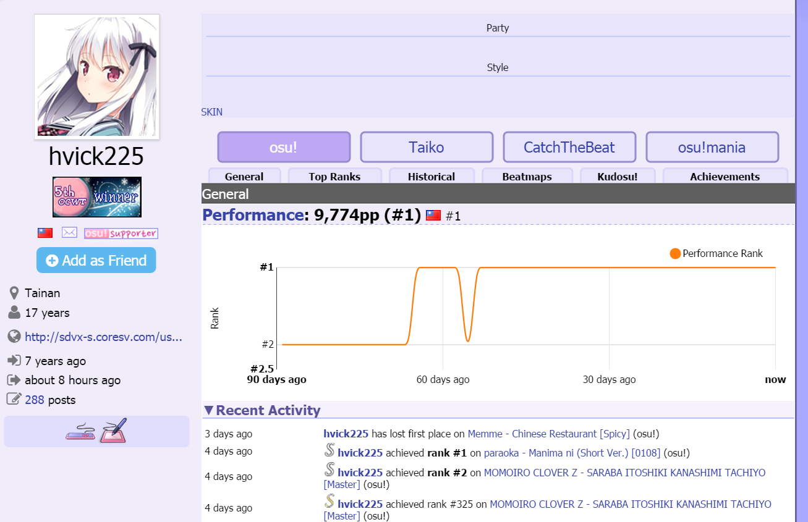Click the hvick225 profile avatar image
Screen dimensions: 808x522
coord(97,77)
